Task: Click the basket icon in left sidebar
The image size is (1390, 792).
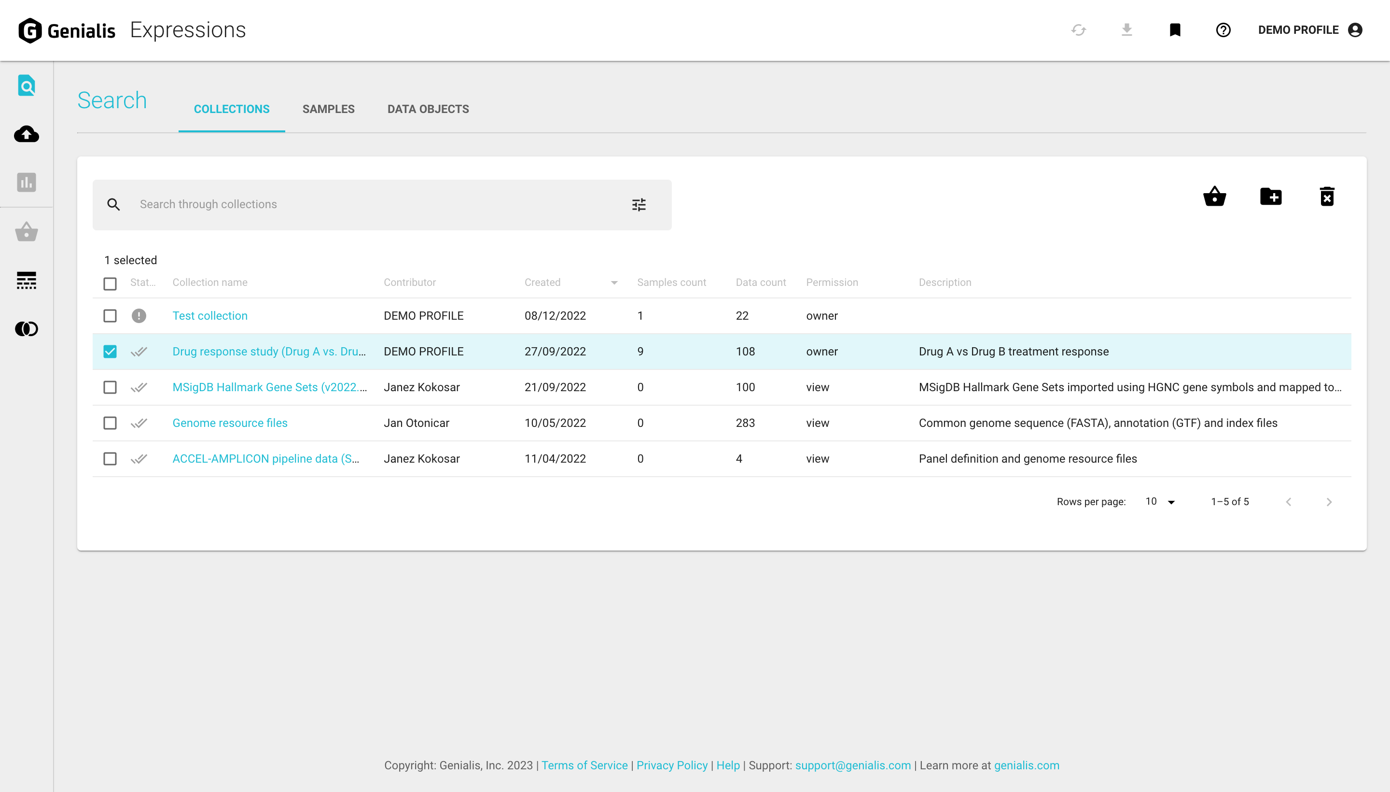Action: 26,232
